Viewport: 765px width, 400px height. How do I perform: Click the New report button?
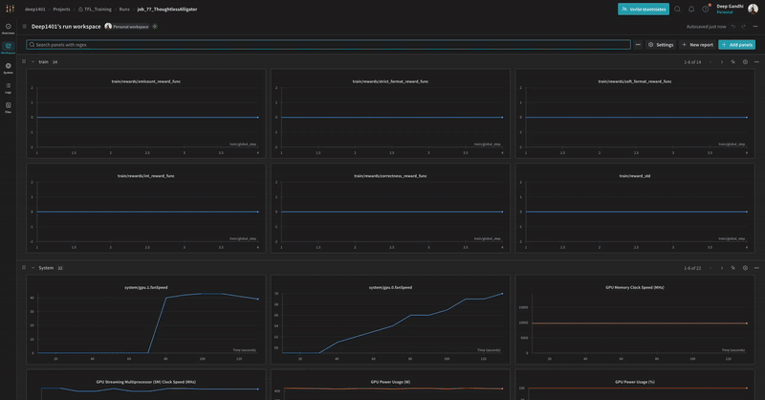click(697, 45)
